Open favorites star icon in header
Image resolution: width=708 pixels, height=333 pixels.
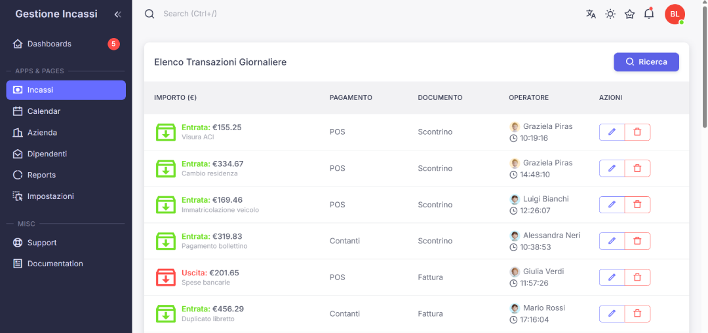click(630, 14)
